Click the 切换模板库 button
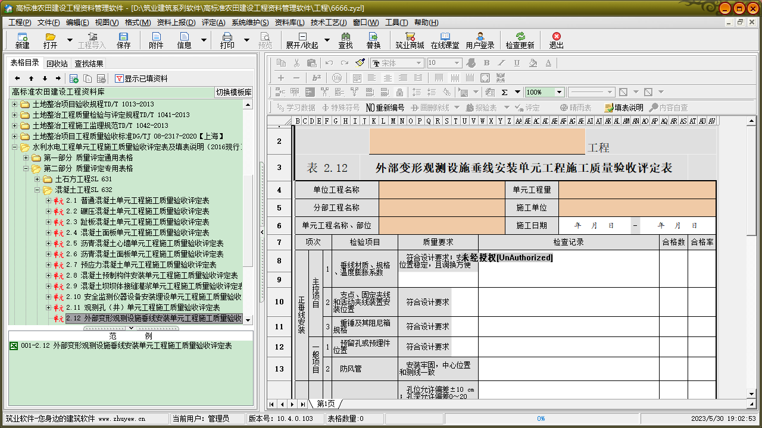This screenshot has height=428, width=762. tap(233, 92)
